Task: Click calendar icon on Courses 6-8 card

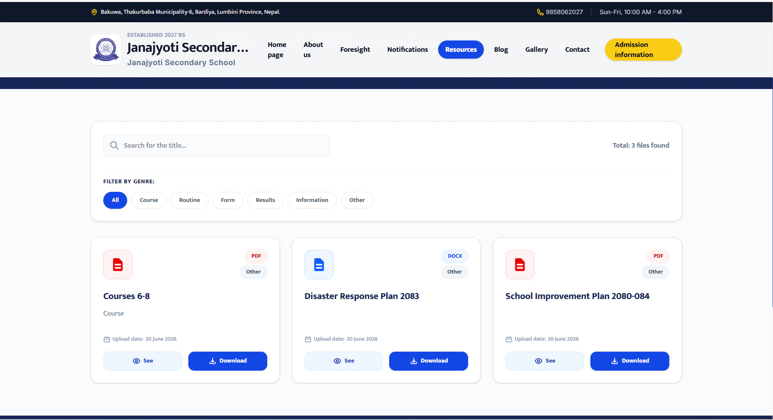Action: click(x=107, y=339)
